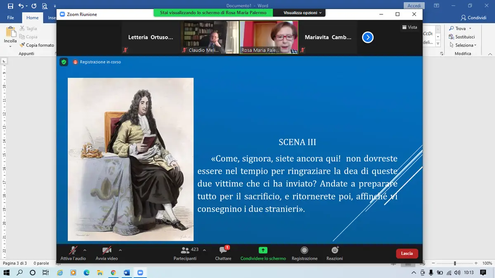Open the File menu in Word
The height and width of the screenshot is (278, 495).
click(11, 18)
